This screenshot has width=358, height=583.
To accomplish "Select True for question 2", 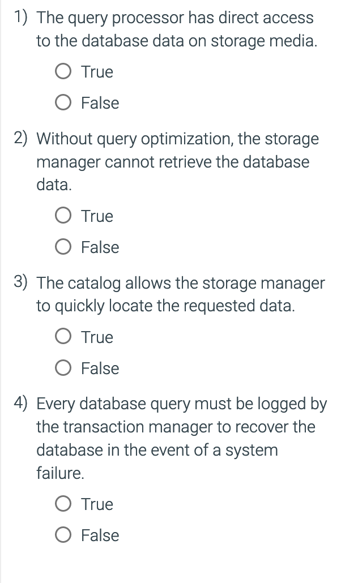I will [64, 216].
